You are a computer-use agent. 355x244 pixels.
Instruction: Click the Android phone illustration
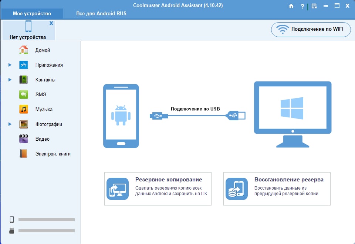pyautogui.click(x=121, y=116)
